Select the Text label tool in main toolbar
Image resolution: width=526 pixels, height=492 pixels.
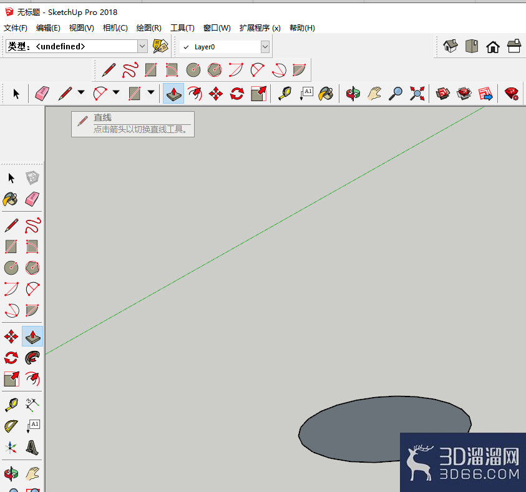306,94
